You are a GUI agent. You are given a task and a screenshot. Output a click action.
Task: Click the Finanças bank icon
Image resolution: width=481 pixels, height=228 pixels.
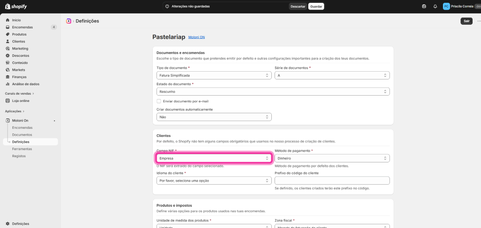(x=8, y=77)
